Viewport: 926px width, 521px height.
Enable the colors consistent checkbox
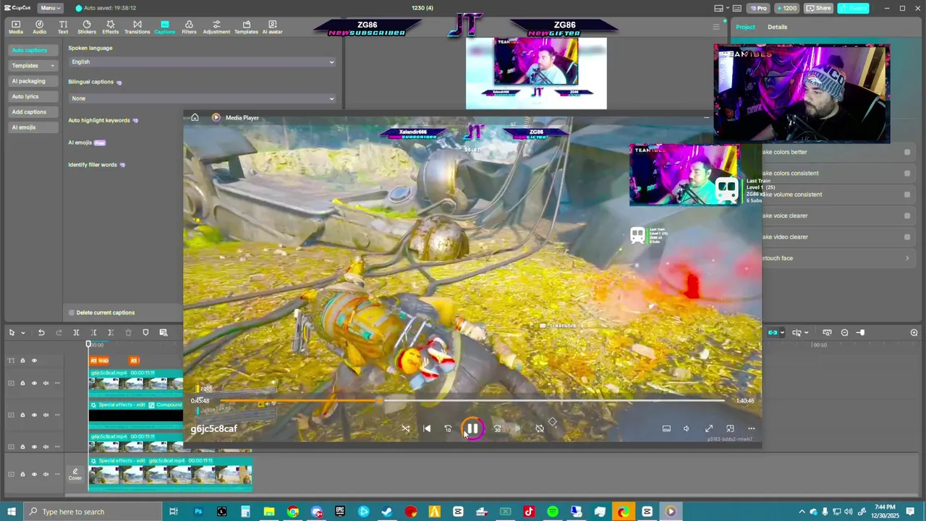[907, 173]
